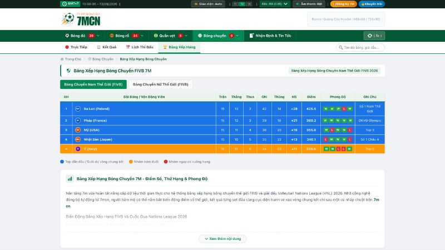Click the volleyball icon next to Bóng chuyền
This screenshot has height=250, width=445.
pos(200,36)
